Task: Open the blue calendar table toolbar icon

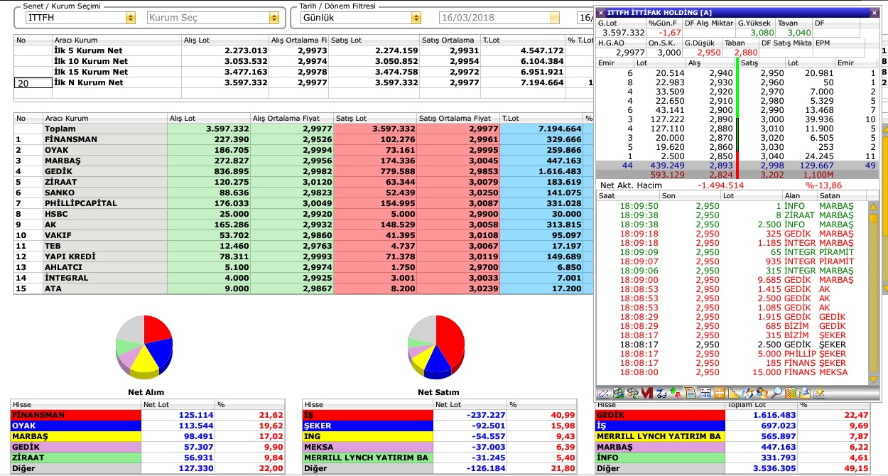Action: pyautogui.click(x=705, y=392)
